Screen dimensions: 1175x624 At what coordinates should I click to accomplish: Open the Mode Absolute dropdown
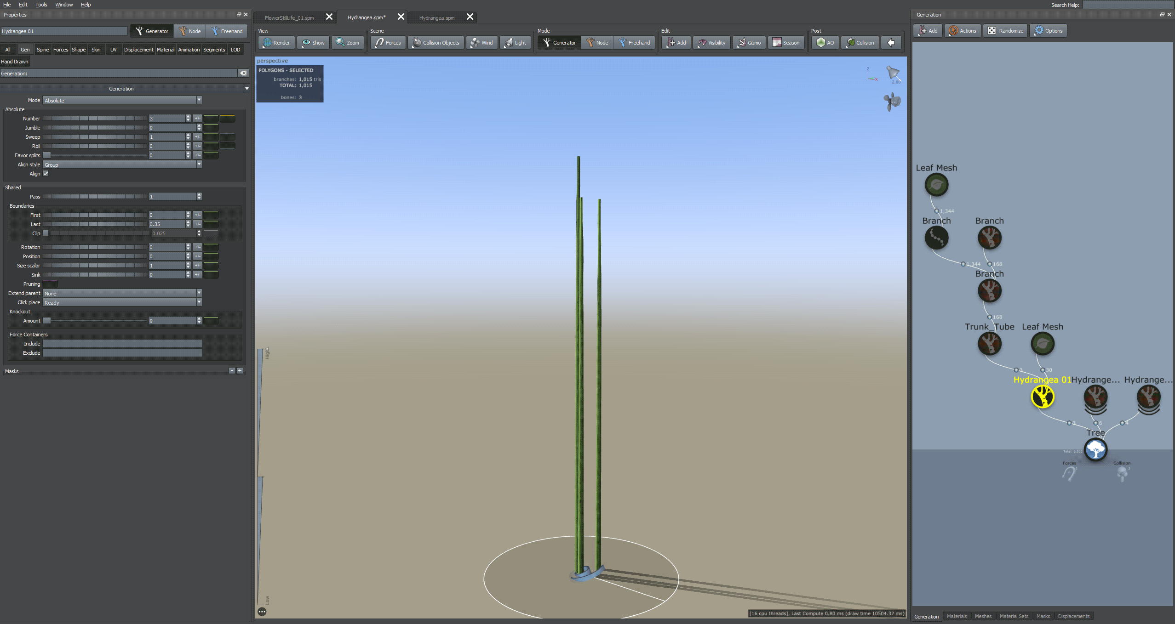tap(122, 100)
